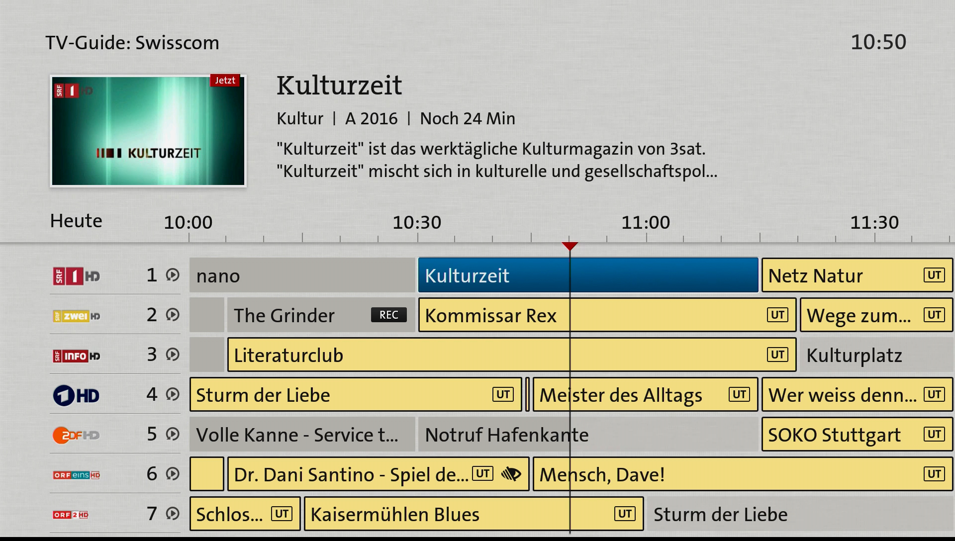Open Mensch, Dave! programme

coord(743,474)
